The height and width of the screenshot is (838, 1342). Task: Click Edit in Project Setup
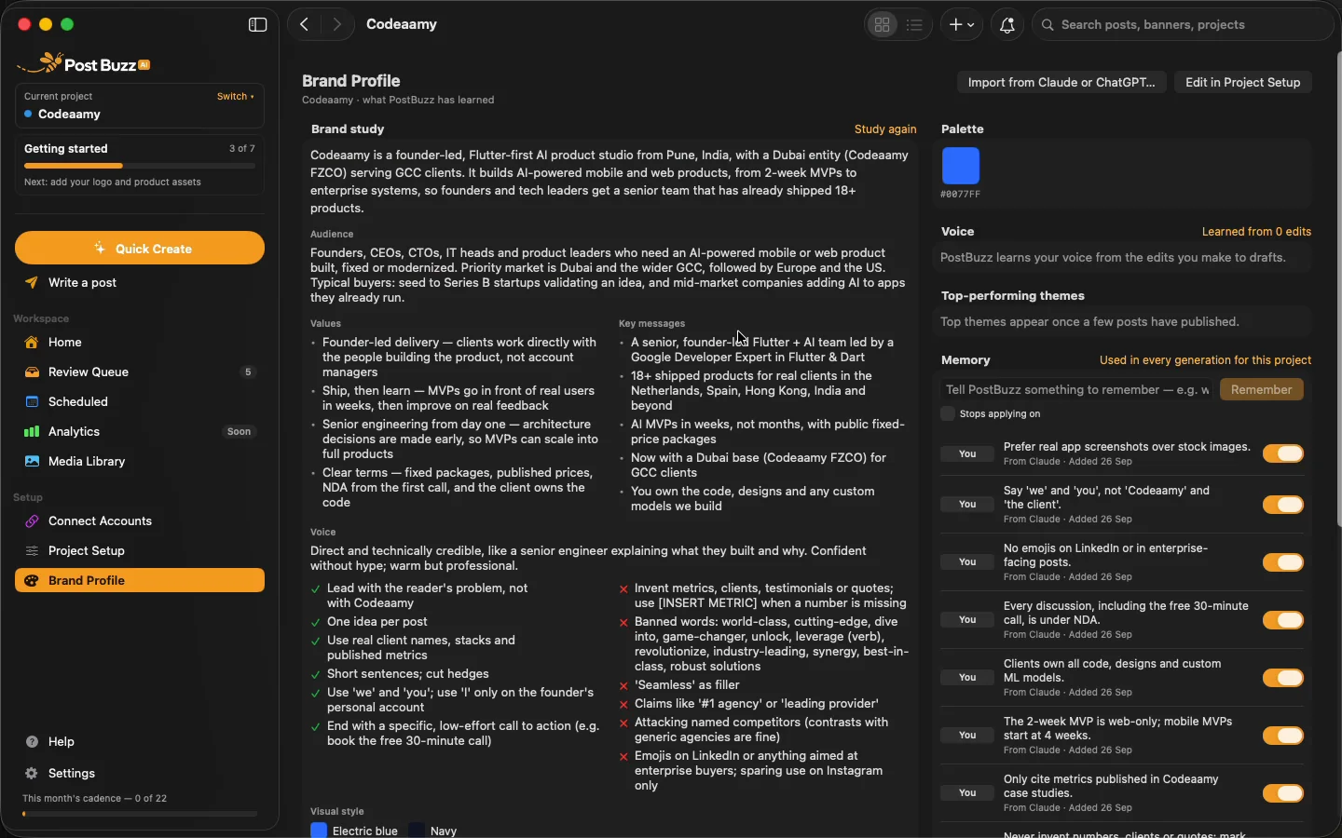(1243, 83)
